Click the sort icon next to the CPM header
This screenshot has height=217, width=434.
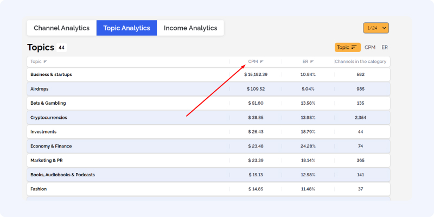click(x=261, y=62)
